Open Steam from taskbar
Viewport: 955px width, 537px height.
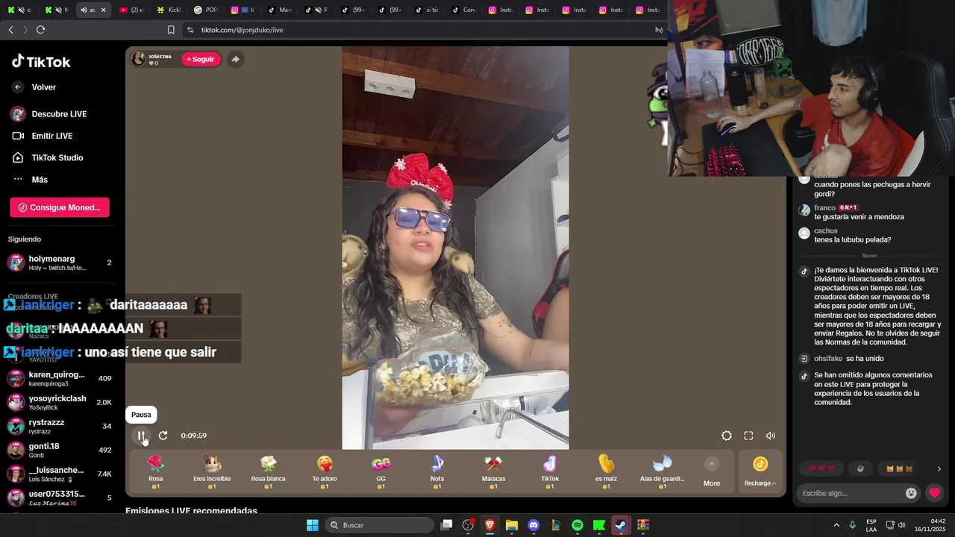(621, 525)
